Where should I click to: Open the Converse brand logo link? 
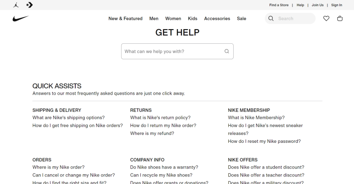29,5
